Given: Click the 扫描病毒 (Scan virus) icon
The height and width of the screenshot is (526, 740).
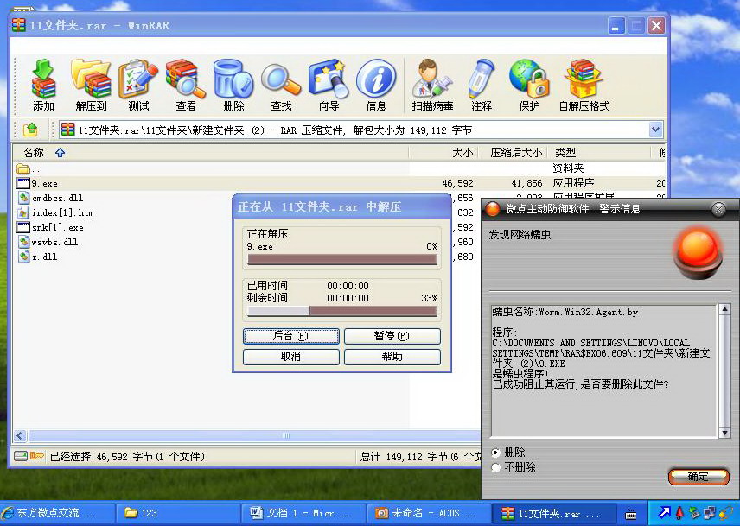Looking at the screenshot, I should tap(432, 86).
